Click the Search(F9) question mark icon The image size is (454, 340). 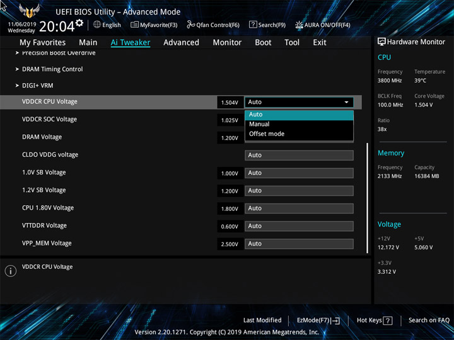tap(253, 25)
